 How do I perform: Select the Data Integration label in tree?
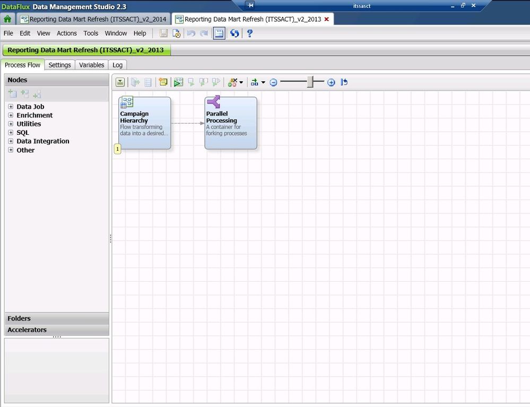point(43,141)
